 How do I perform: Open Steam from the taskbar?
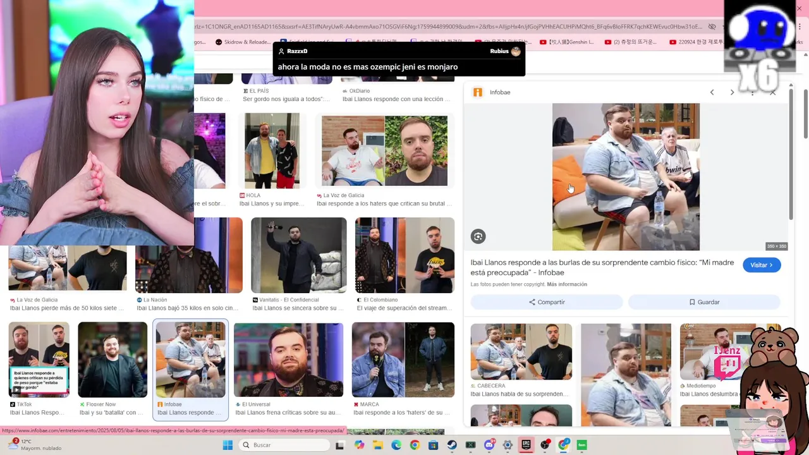click(452, 445)
